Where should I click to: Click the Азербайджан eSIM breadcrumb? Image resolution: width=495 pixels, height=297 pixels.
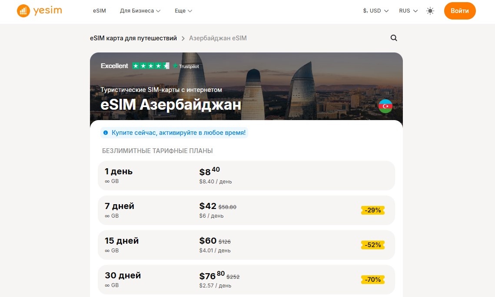click(x=218, y=38)
